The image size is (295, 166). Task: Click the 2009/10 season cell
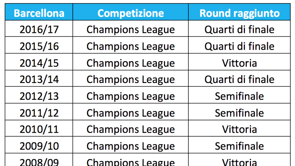point(39,145)
